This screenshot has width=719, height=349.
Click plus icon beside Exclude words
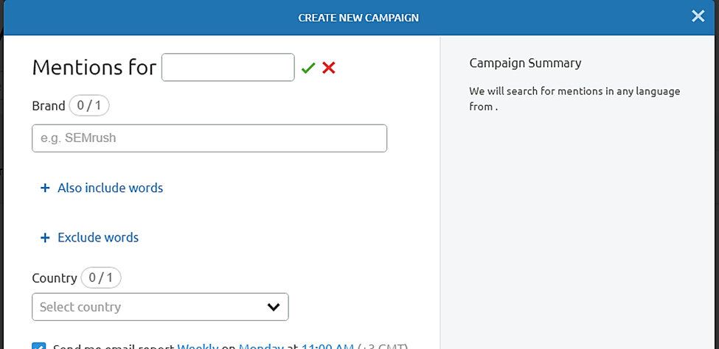coord(45,238)
